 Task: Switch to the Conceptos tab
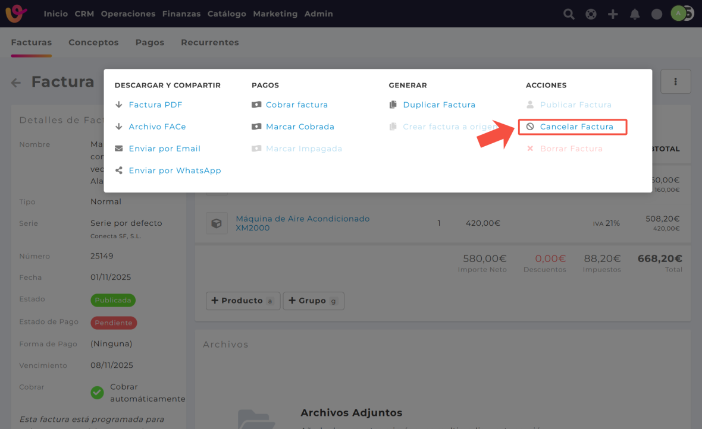(x=93, y=42)
